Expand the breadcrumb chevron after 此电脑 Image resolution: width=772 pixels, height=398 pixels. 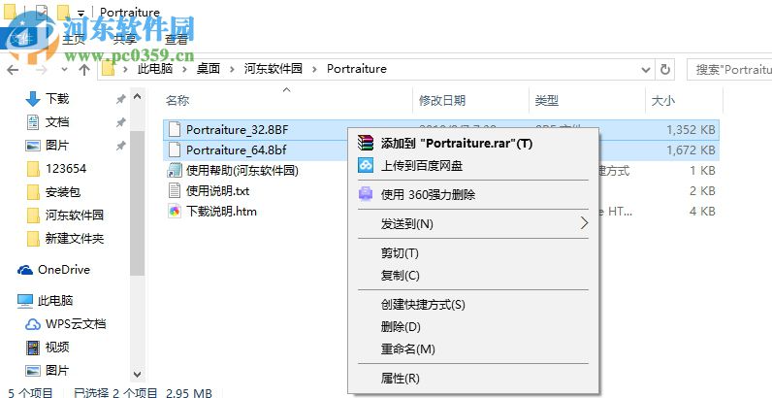[184, 70]
